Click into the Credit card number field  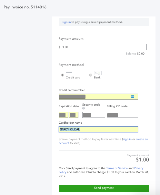click(98, 97)
